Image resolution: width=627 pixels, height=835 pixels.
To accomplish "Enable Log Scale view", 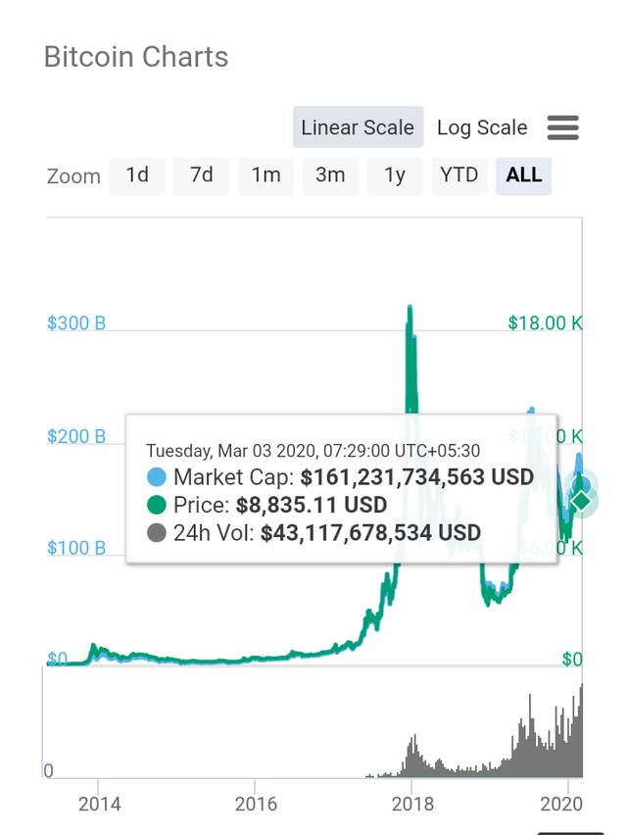I will pos(482,127).
